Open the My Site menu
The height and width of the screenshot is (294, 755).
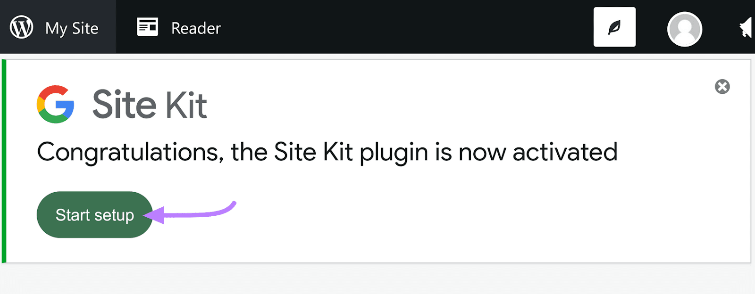[72, 28]
